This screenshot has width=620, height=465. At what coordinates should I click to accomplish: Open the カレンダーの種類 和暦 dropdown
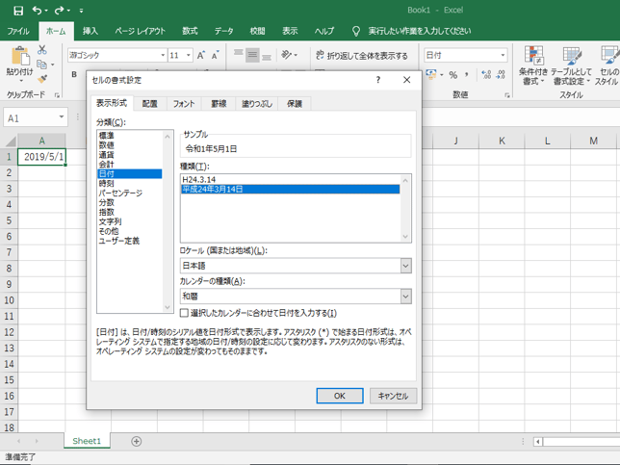[x=405, y=297]
